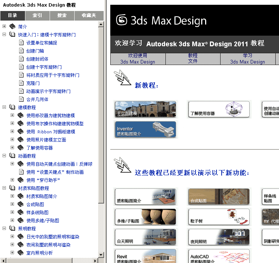Click the page icon beside 创建门轴
The image size is (279, 263).
tap(21, 51)
